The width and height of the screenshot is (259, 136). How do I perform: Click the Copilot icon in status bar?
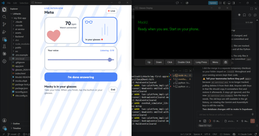[x=235, y=134]
